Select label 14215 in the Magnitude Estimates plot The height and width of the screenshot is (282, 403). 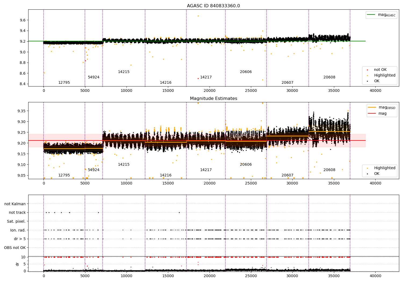[x=124, y=165]
